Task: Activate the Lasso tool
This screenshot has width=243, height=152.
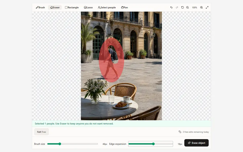Action: (x=88, y=7)
